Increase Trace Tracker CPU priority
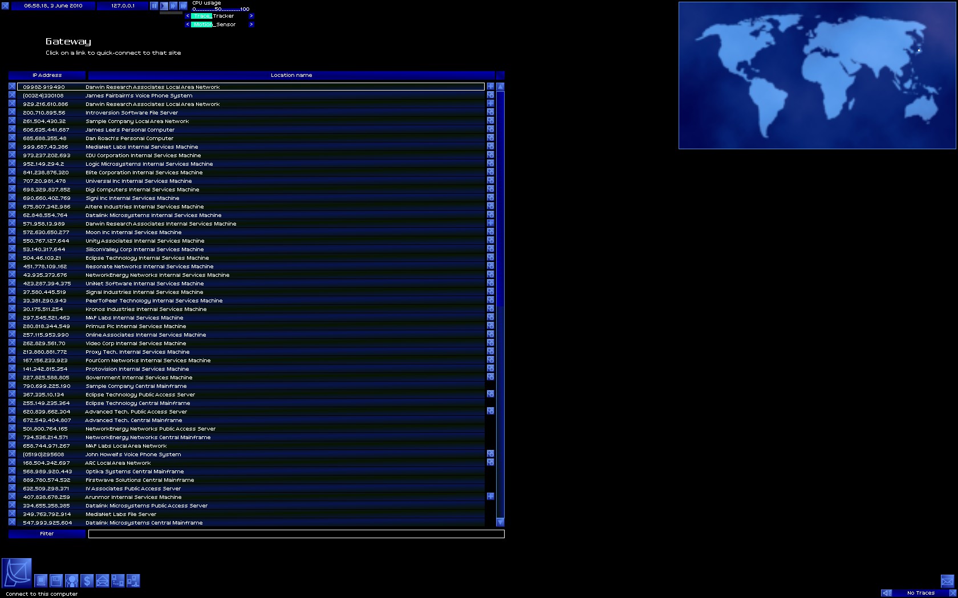958x598 pixels. pos(251,16)
